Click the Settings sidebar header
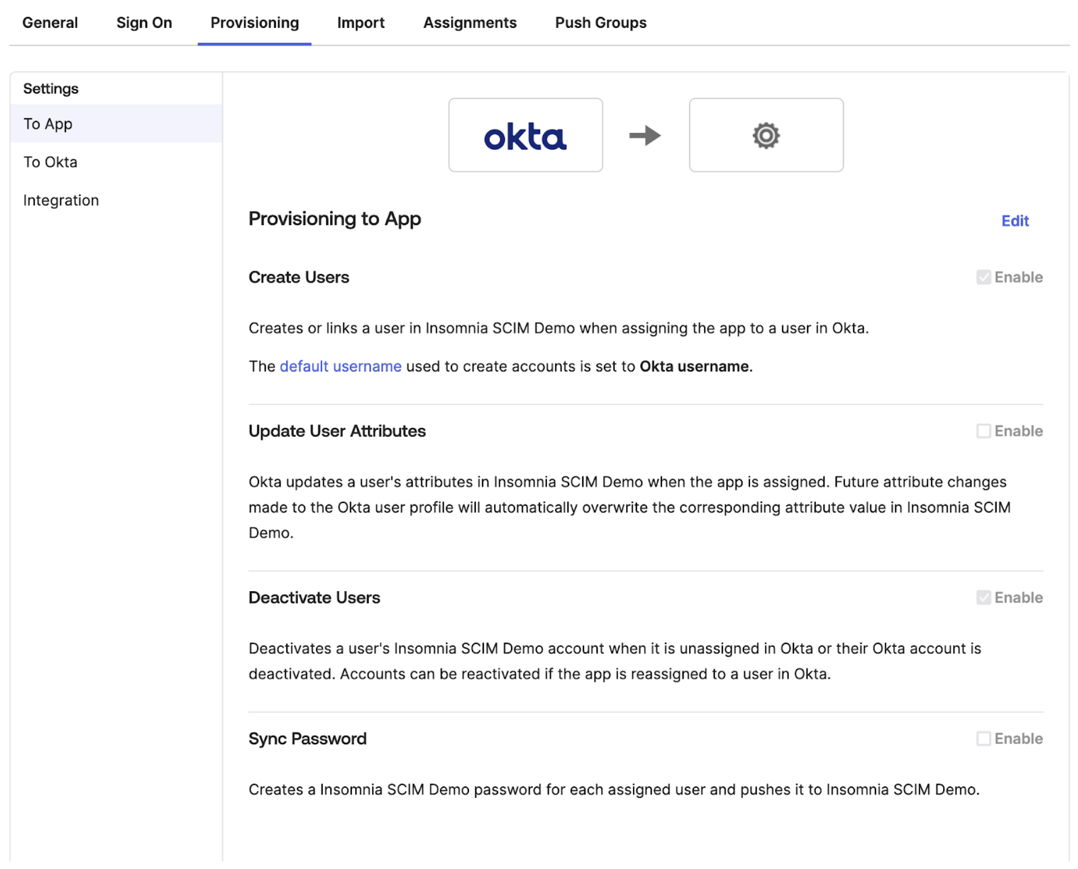The height and width of the screenshot is (869, 1078). pyautogui.click(x=51, y=89)
